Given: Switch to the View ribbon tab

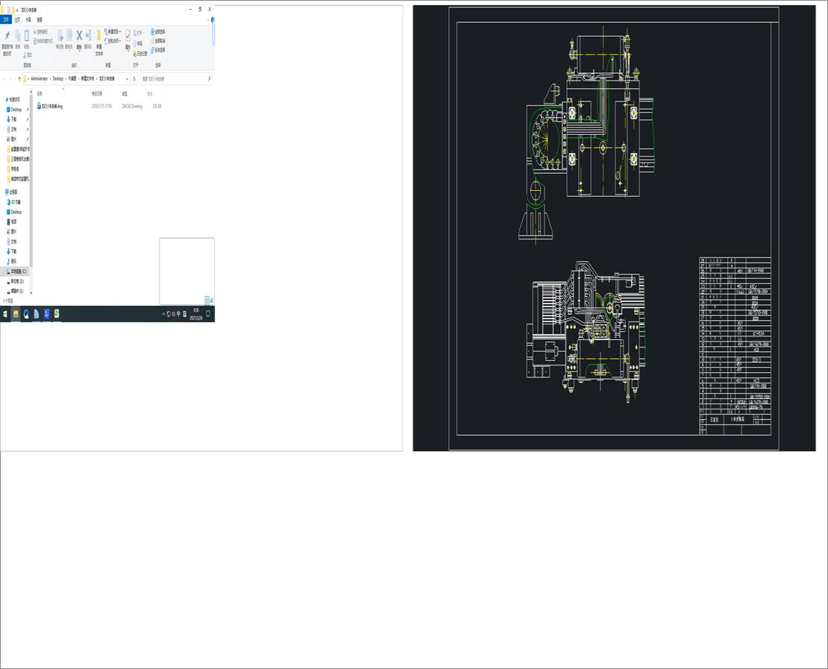Looking at the screenshot, I should [40, 19].
